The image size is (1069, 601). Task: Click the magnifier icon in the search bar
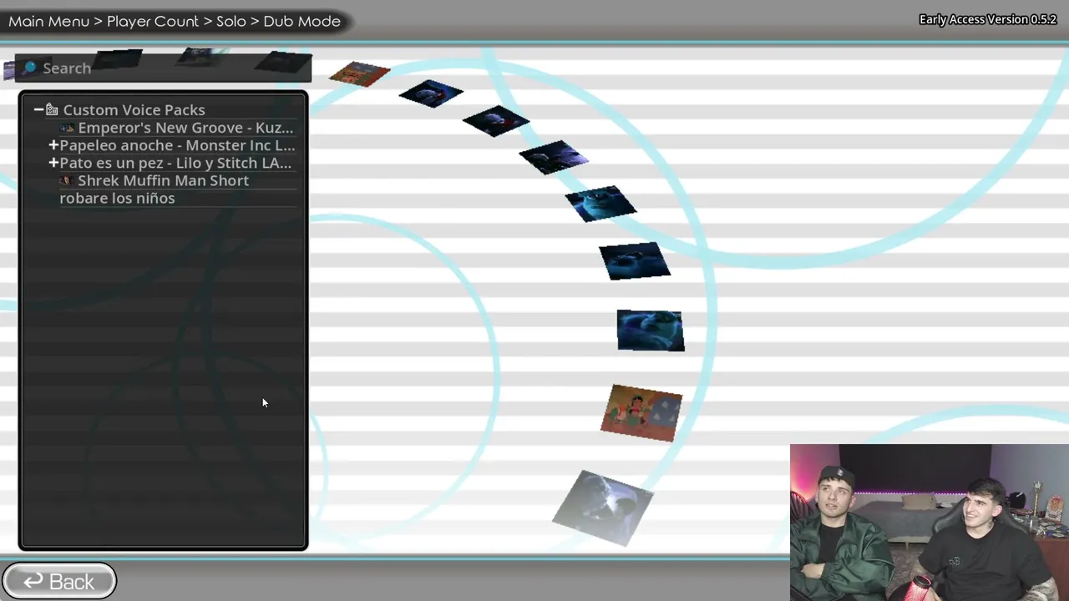click(x=30, y=68)
